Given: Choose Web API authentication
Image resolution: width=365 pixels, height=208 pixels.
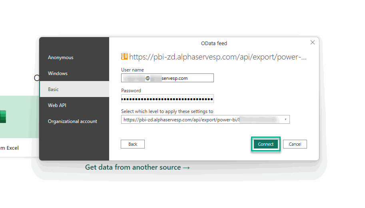Looking at the screenshot, I should (x=57, y=105).
